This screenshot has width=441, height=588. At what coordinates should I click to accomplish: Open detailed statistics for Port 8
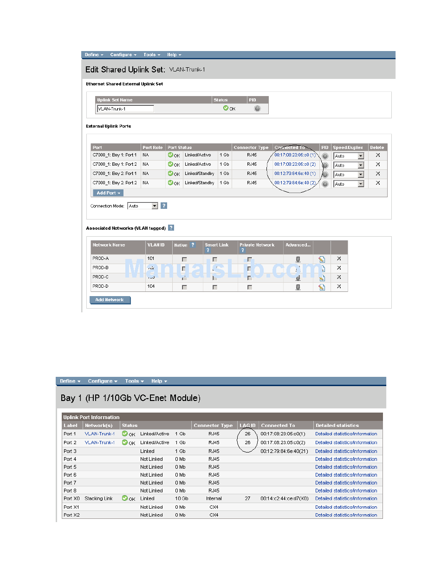coord(346,491)
